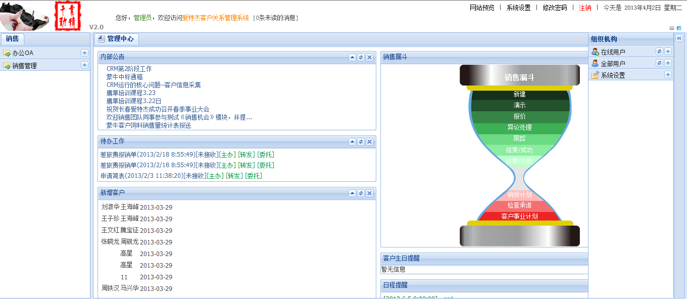The image size is (687, 299).
Task: Click the 系统设置 wrench folder icon
Action: click(595, 75)
